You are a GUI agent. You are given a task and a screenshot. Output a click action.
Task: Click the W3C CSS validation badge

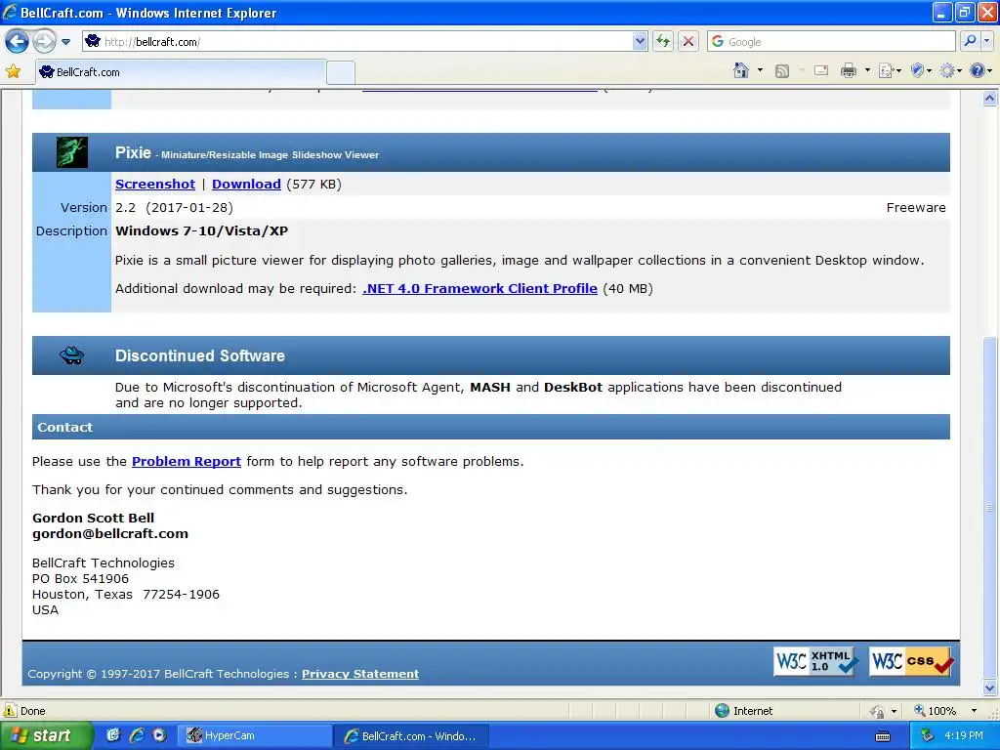coord(912,661)
